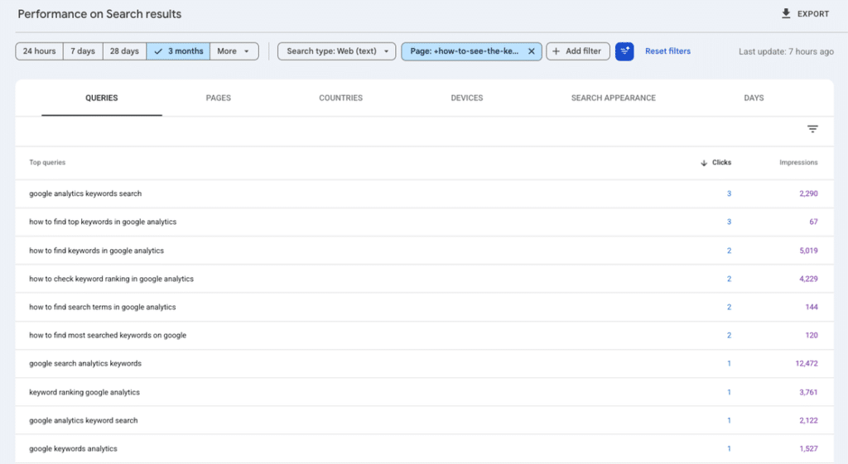
Task: Click the blue filter sparkle icon
Action: (624, 51)
